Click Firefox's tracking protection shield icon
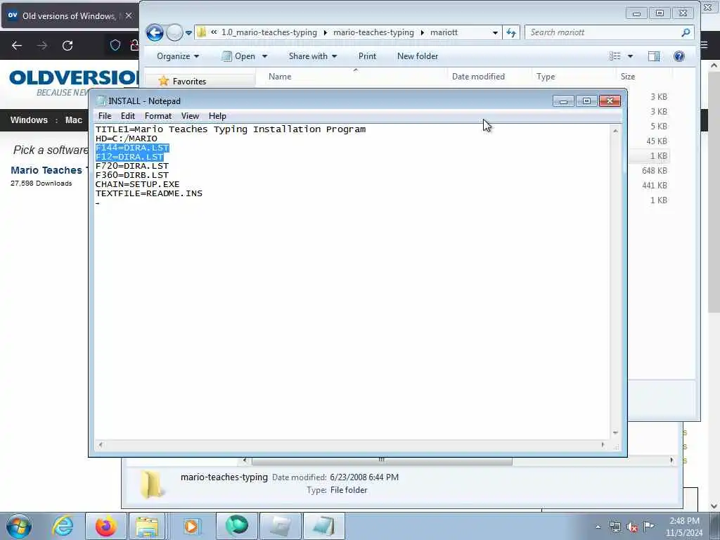Screen dimensions: 720x540 pyautogui.click(x=115, y=45)
